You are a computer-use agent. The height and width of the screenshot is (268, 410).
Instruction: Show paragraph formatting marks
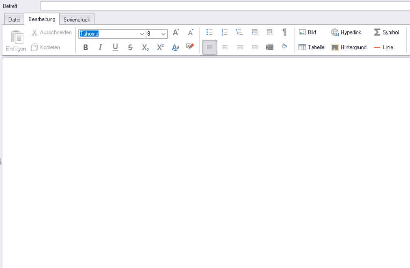pyautogui.click(x=284, y=33)
